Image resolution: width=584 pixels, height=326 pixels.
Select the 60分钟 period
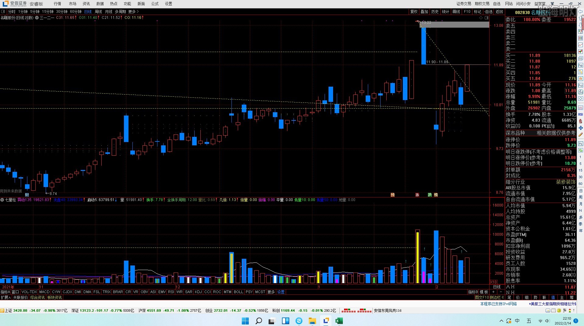[x=76, y=12]
